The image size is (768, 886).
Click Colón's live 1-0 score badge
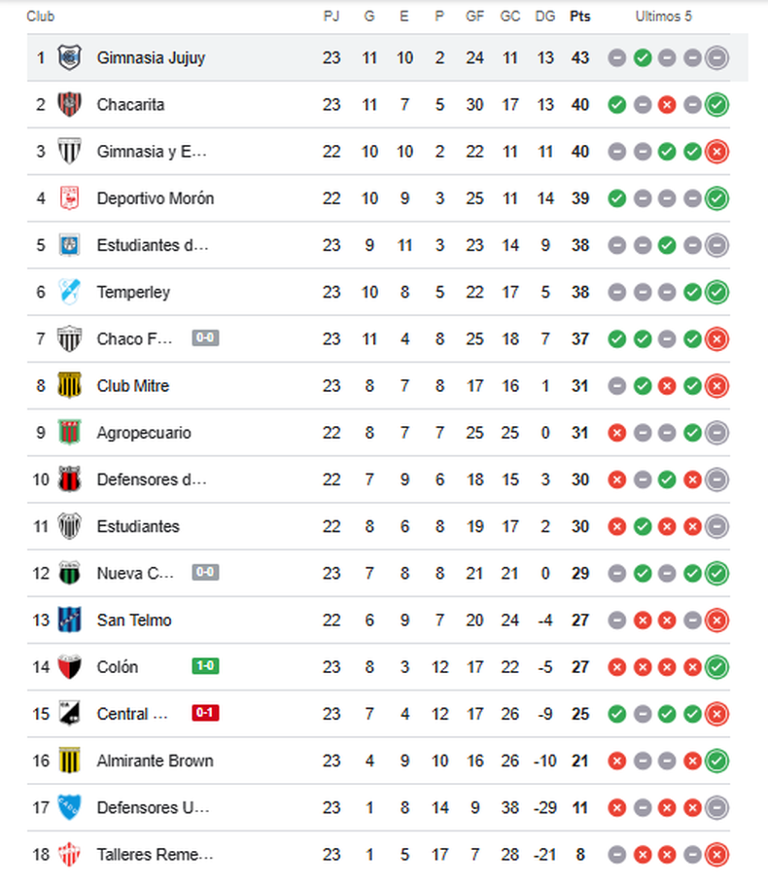pos(205,666)
